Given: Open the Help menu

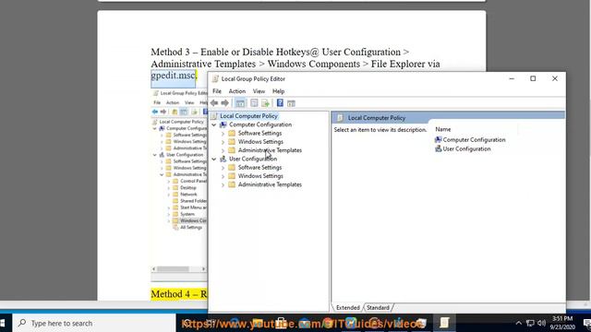Looking at the screenshot, I should (x=278, y=91).
